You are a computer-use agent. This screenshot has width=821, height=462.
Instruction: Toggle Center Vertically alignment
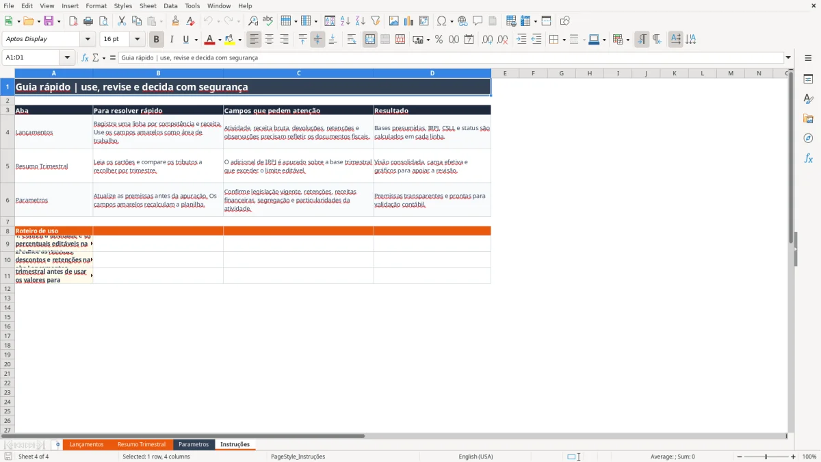(317, 40)
